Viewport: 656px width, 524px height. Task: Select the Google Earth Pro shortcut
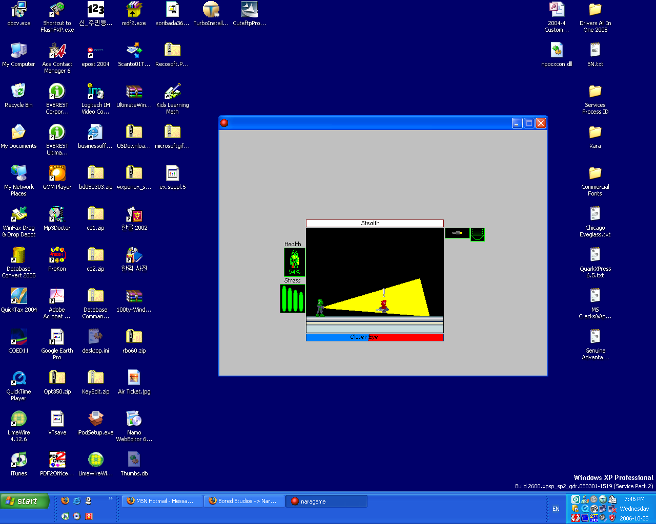pyautogui.click(x=57, y=344)
